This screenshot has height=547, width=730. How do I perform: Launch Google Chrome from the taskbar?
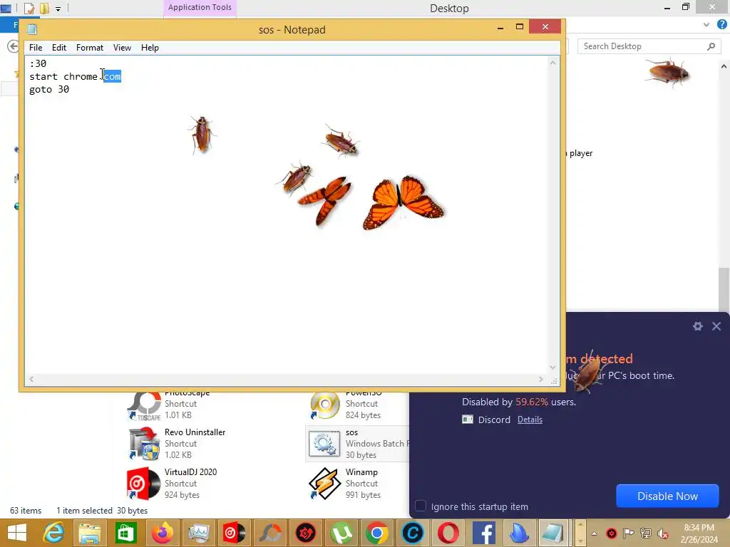coord(377,533)
